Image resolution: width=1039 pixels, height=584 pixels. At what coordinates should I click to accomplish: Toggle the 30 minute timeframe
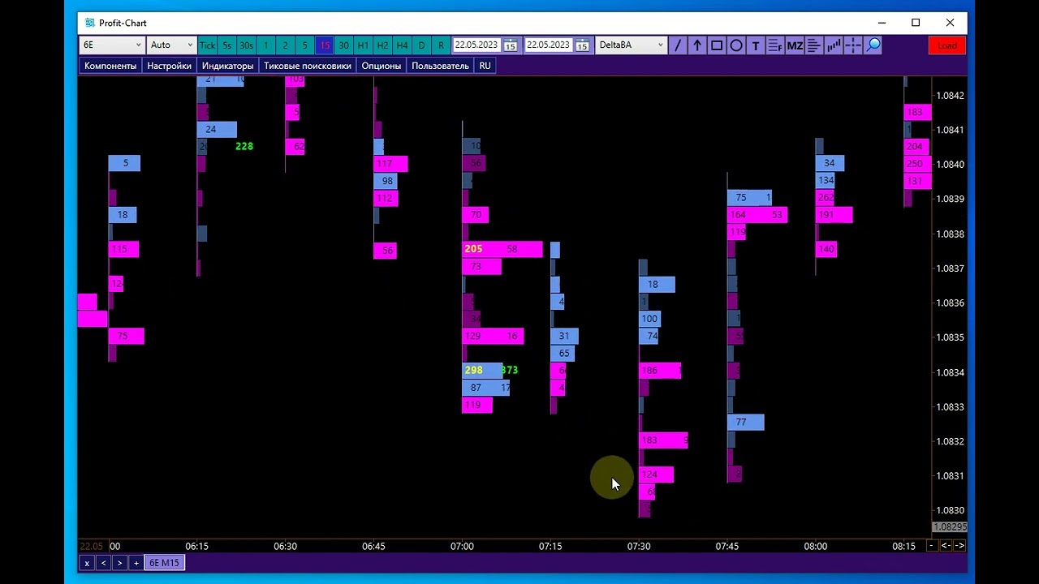pyautogui.click(x=343, y=45)
